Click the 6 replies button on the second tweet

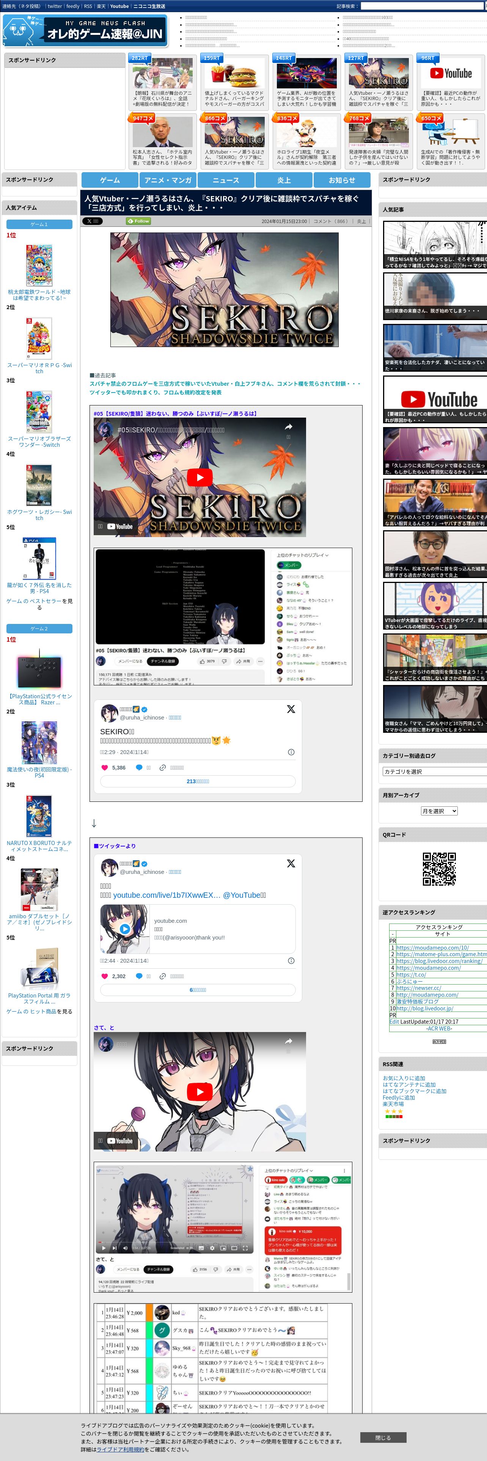198,990
